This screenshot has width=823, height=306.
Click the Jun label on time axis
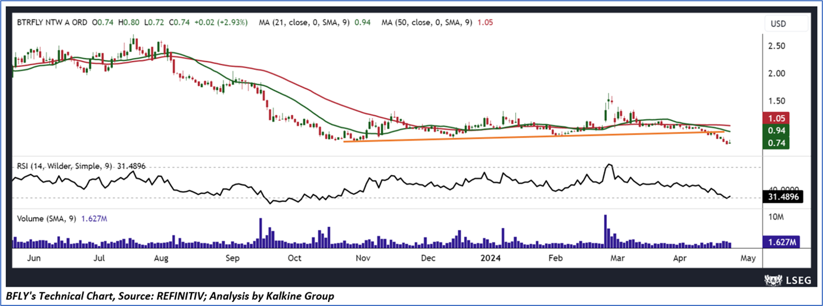34,258
